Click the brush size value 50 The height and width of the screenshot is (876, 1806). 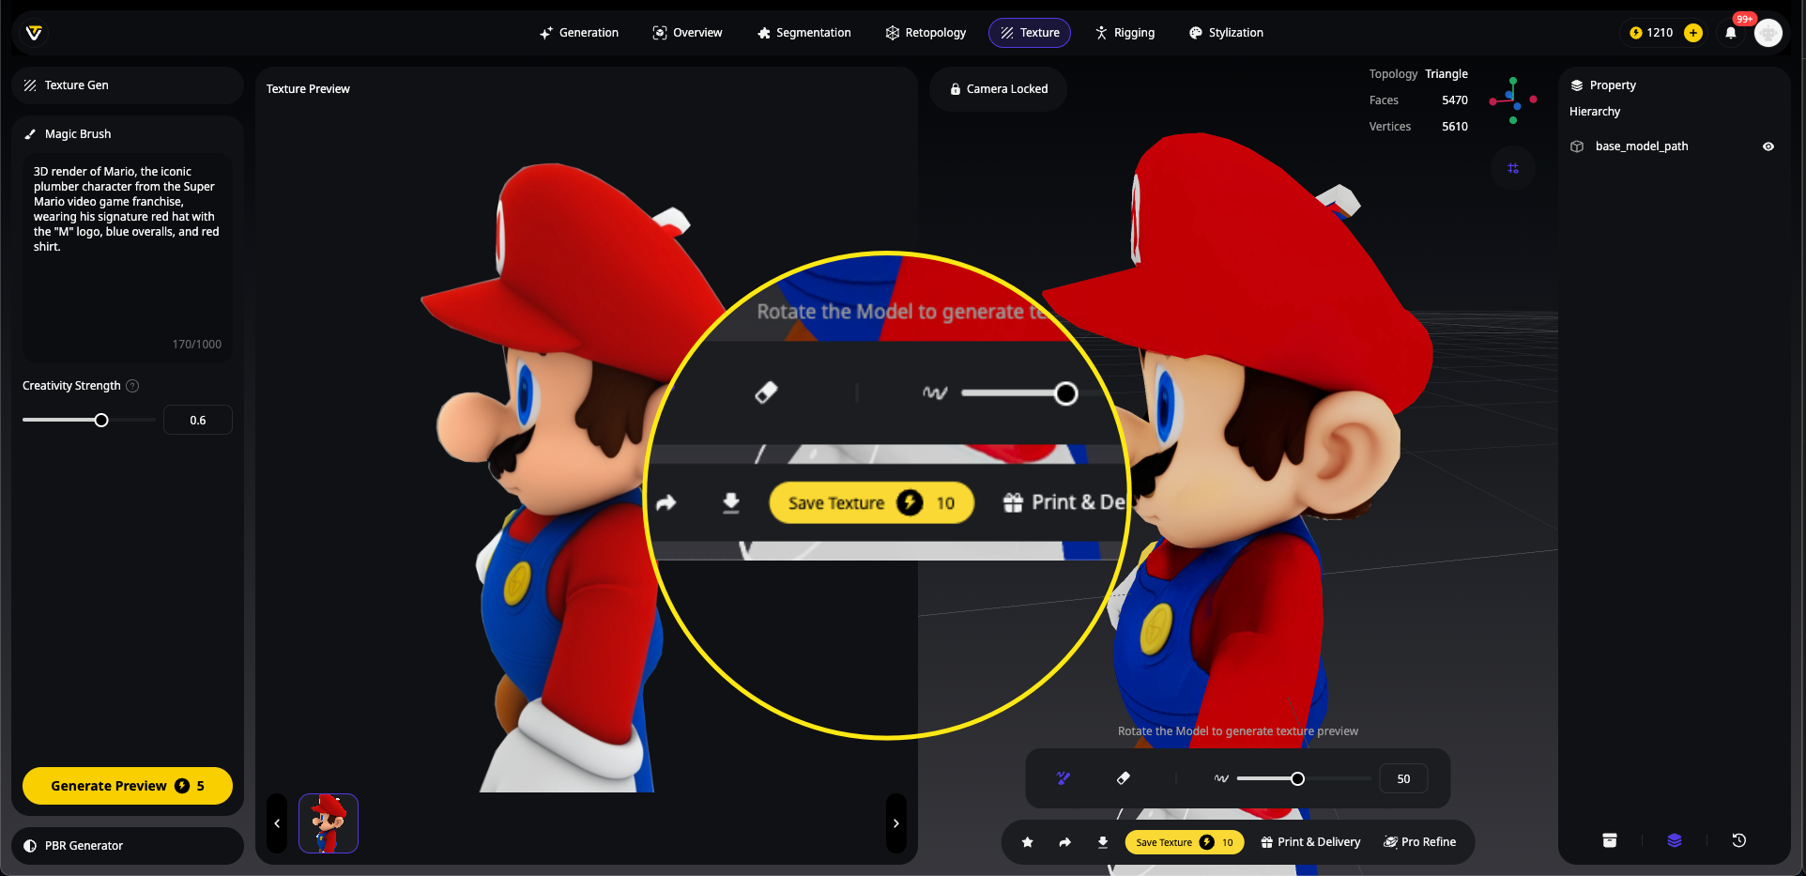(x=1403, y=778)
